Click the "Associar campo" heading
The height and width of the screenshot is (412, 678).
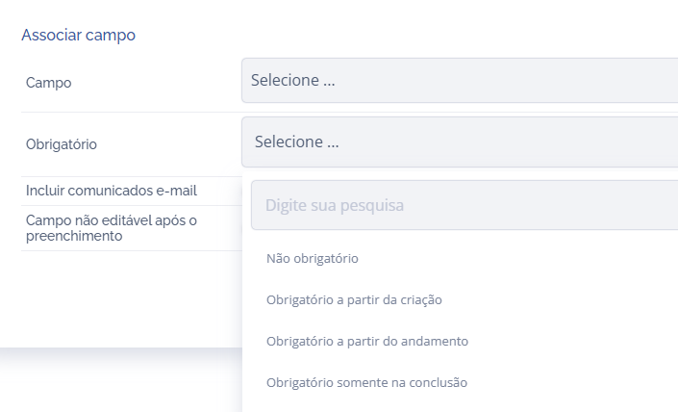(x=79, y=36)
